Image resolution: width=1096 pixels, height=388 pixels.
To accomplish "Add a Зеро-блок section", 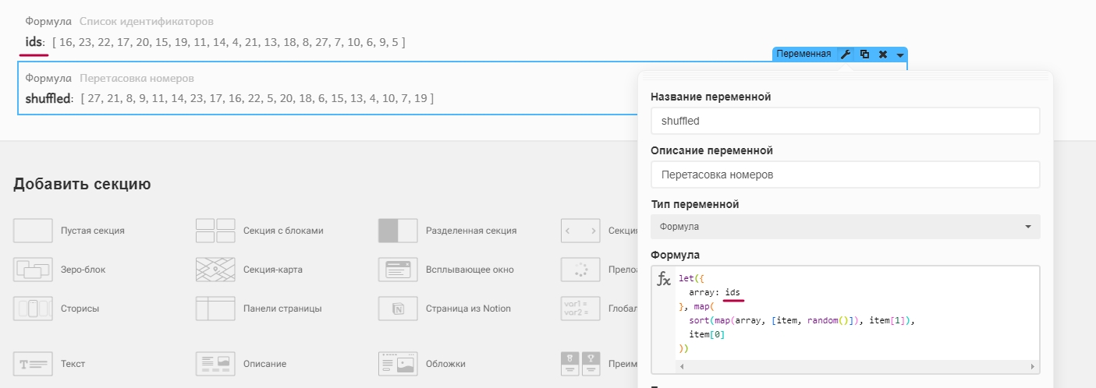I will (x=59, y=270).
